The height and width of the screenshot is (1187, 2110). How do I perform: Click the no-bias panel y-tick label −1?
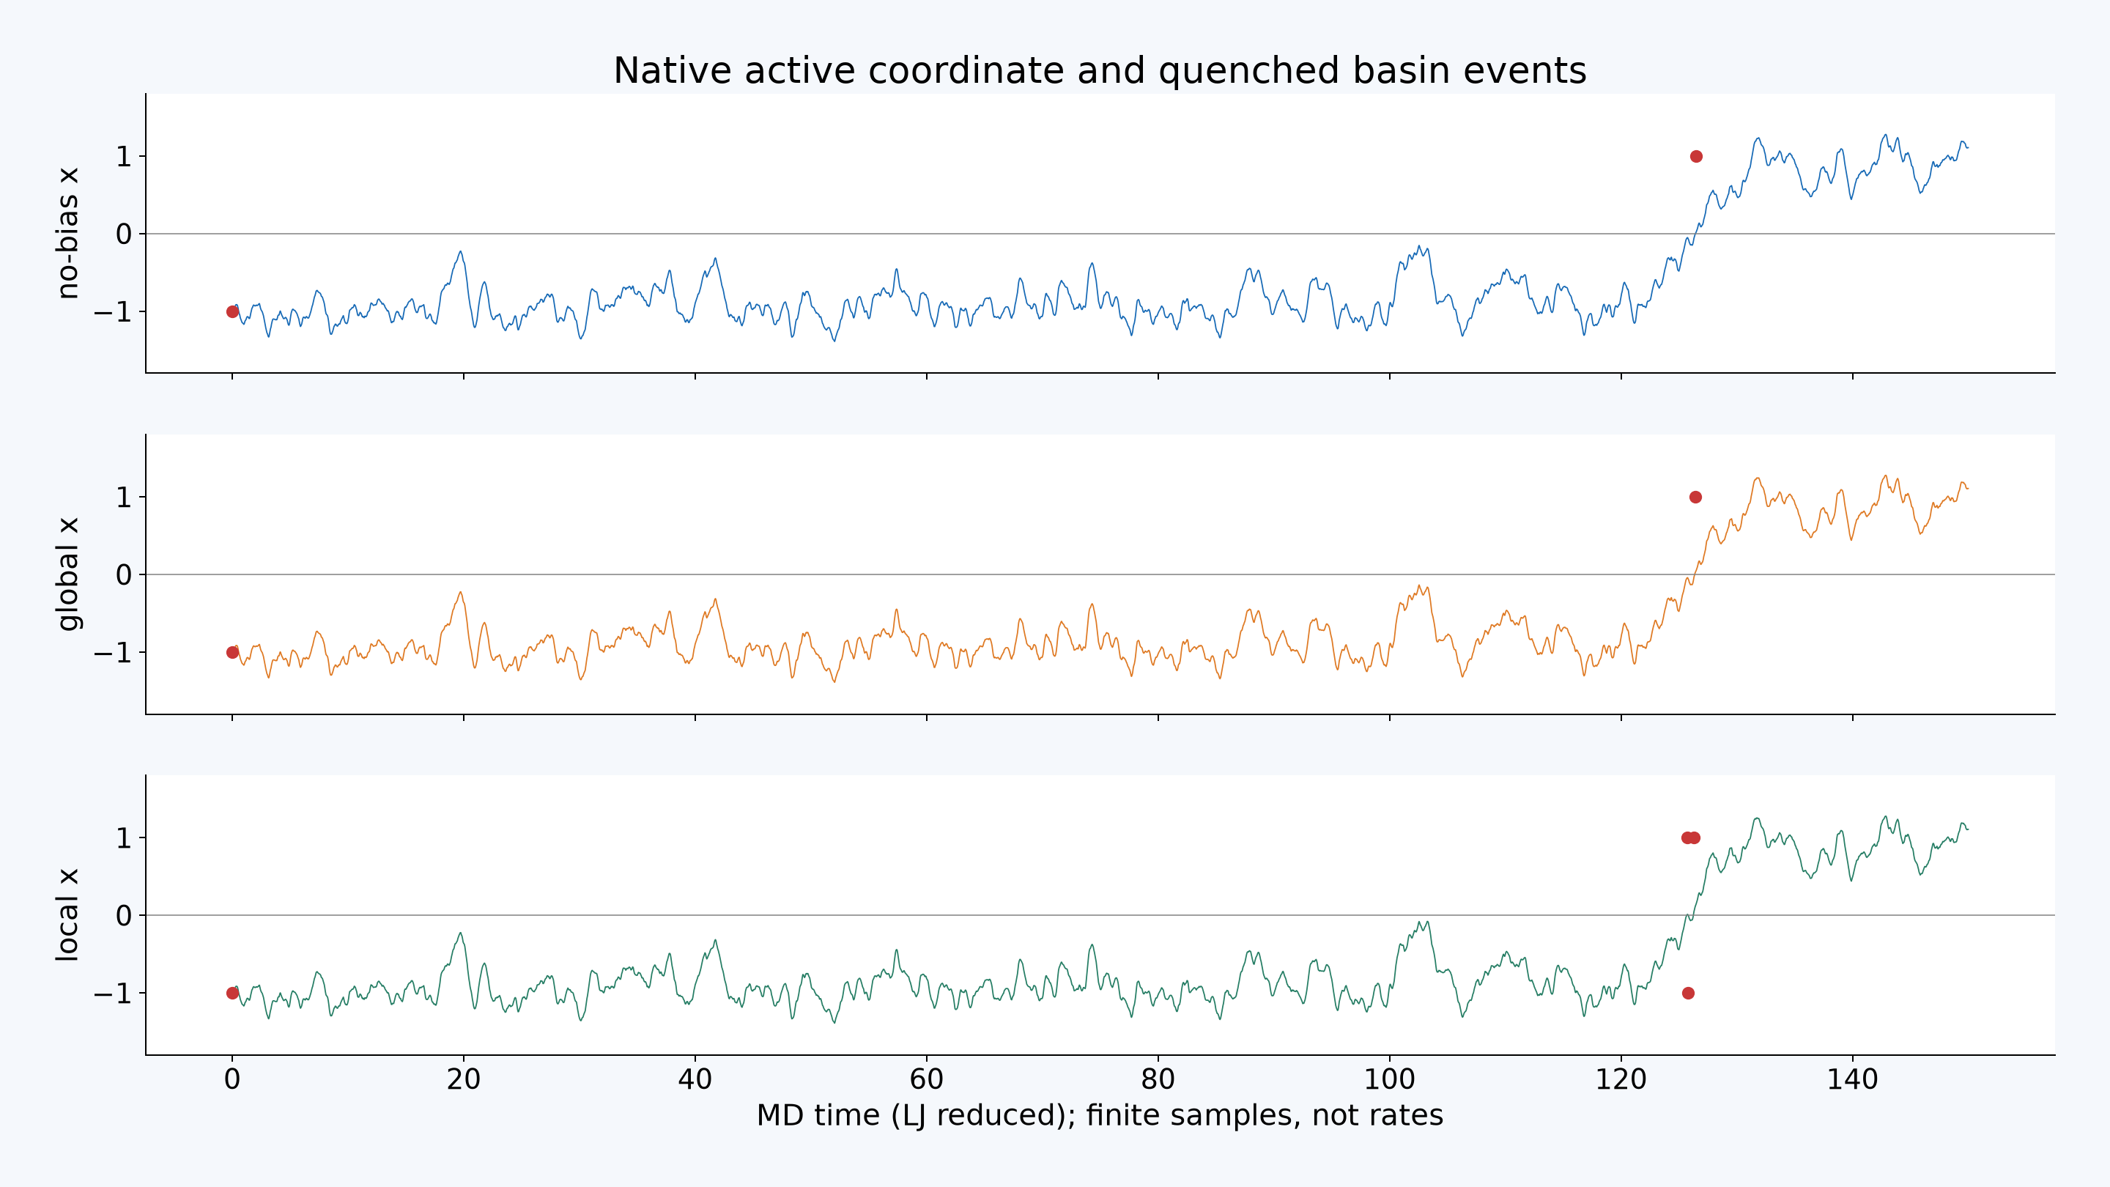click(112, 312)
